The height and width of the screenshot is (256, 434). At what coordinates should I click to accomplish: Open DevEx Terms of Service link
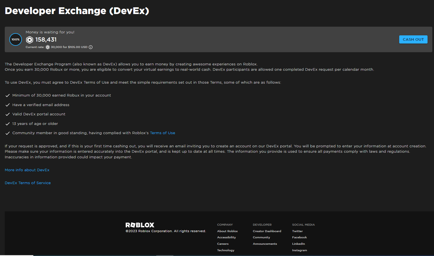[x=28, y=183]
